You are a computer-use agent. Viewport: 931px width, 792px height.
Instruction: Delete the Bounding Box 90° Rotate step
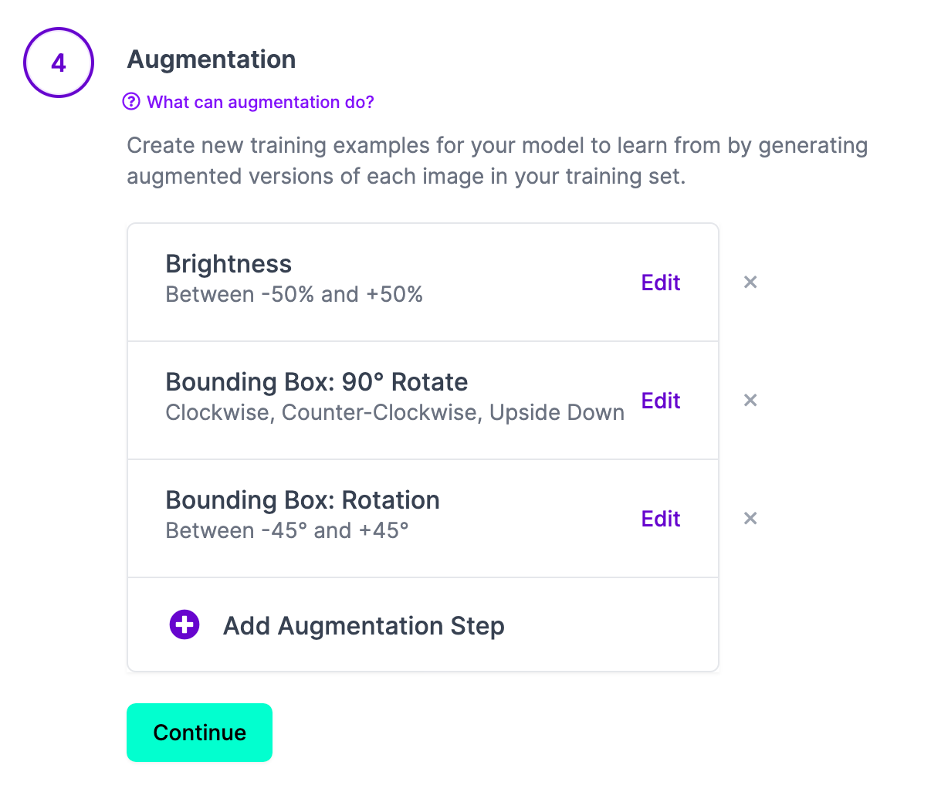[750, 401]
